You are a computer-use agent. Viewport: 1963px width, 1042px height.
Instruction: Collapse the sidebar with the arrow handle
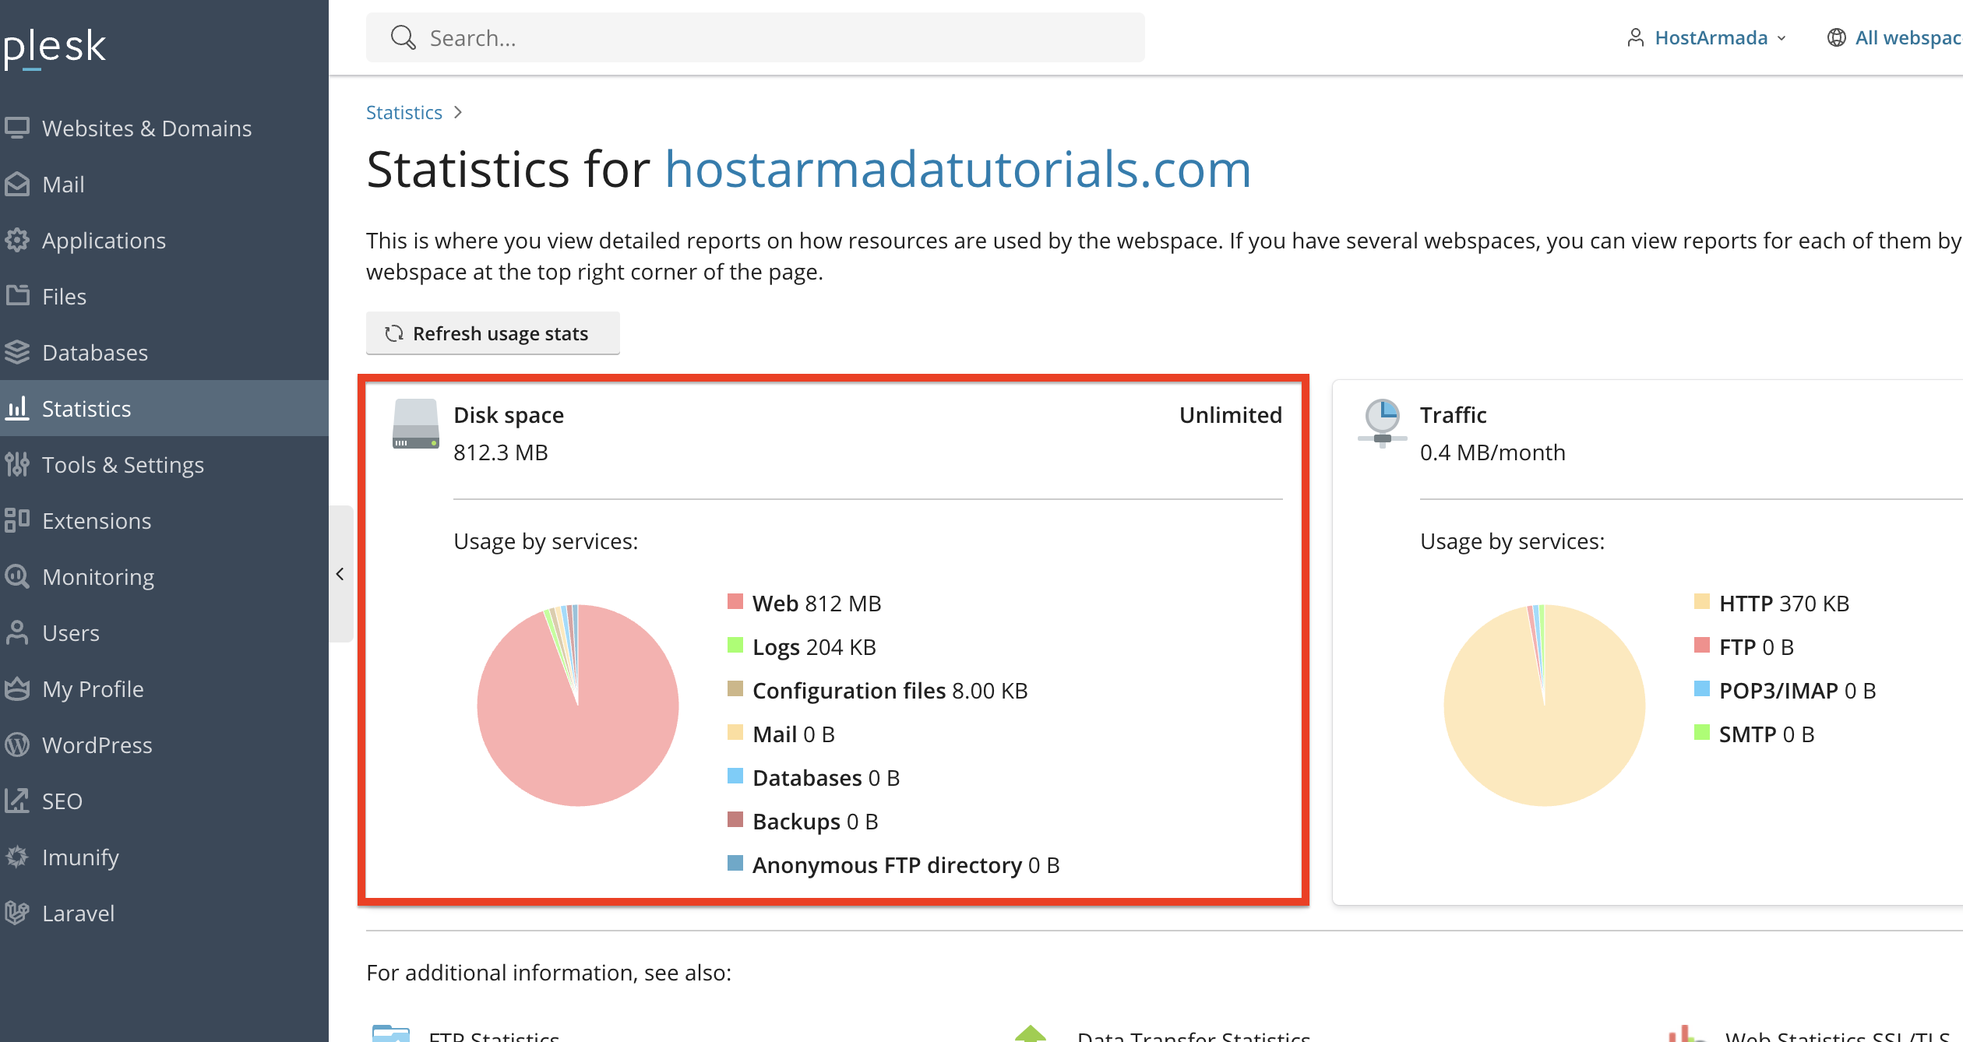pyautogui.click(x=340, y=574)
